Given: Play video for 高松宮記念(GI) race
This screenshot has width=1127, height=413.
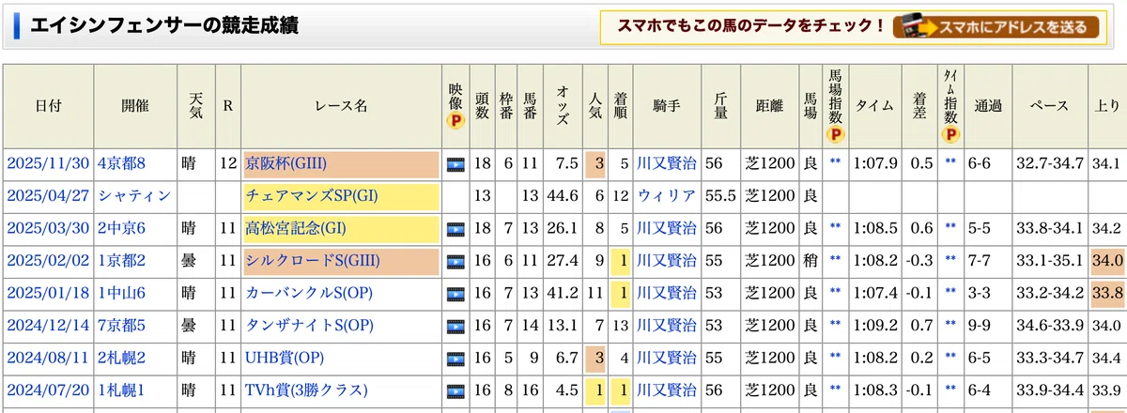Looking at the screenshot, I should click(456, 228).
